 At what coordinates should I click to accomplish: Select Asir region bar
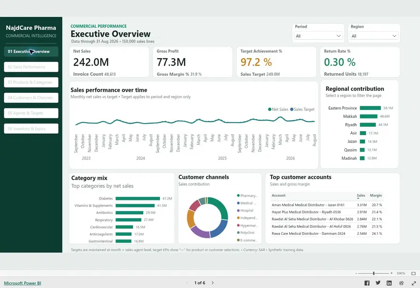point(363,133)
